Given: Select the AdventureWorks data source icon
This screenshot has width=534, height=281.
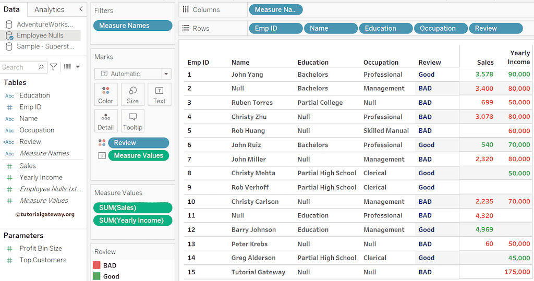Looking at the screenshot, I should (9, 25).
